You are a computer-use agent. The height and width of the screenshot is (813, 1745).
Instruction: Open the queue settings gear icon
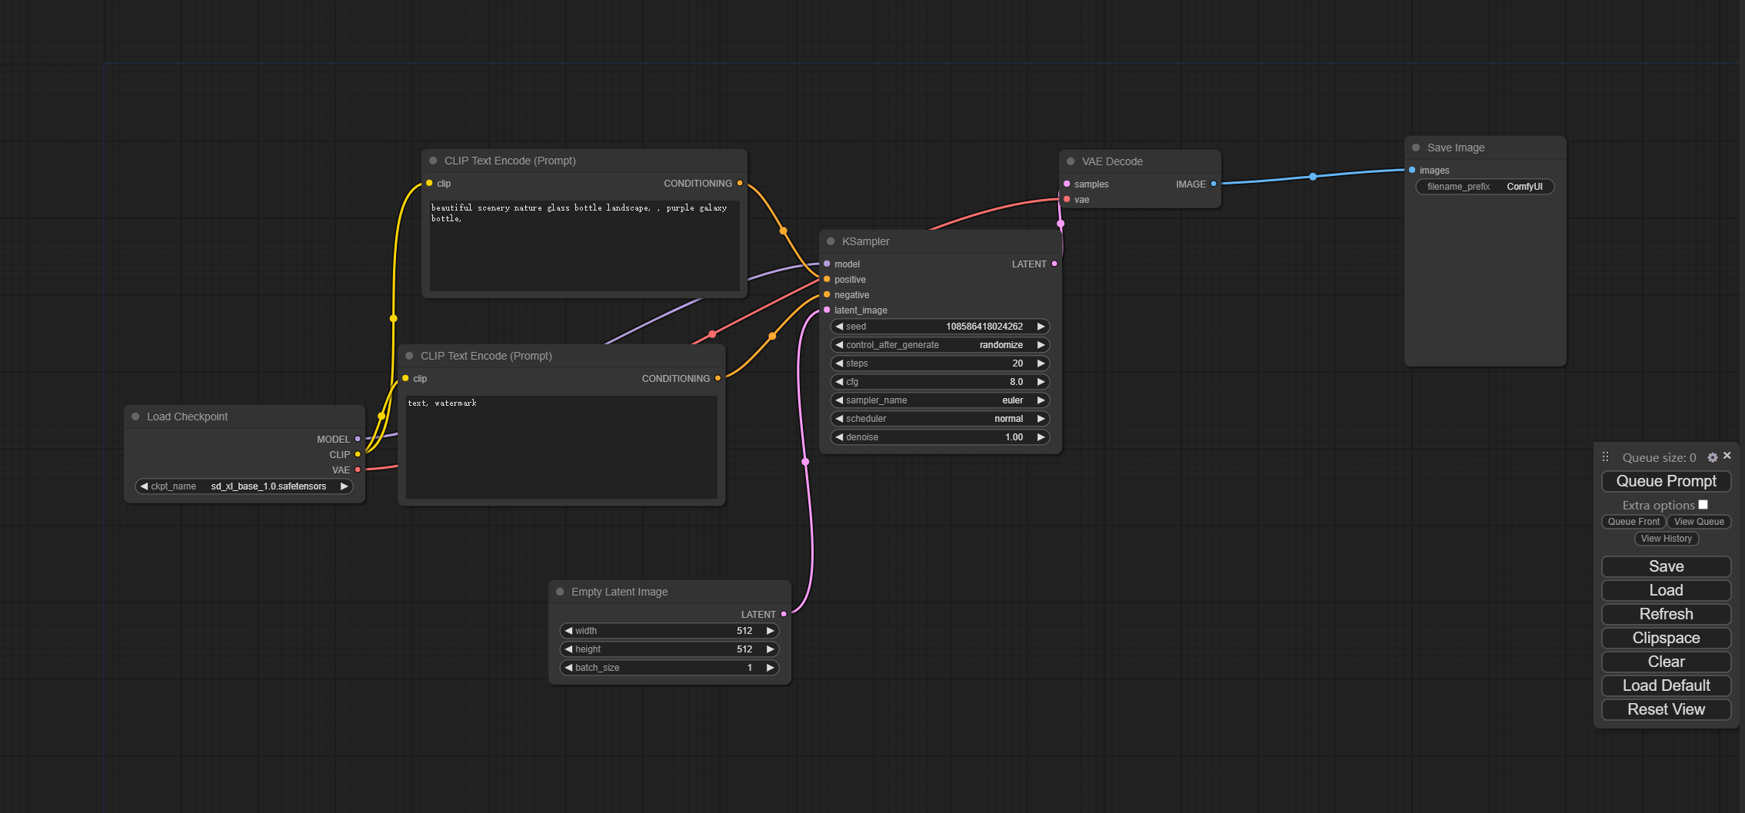[1712, 457]
